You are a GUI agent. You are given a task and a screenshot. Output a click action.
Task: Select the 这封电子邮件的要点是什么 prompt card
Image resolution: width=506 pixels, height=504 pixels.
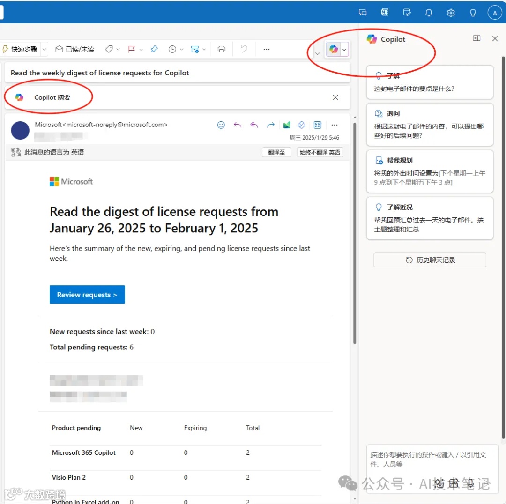[430, 82]
